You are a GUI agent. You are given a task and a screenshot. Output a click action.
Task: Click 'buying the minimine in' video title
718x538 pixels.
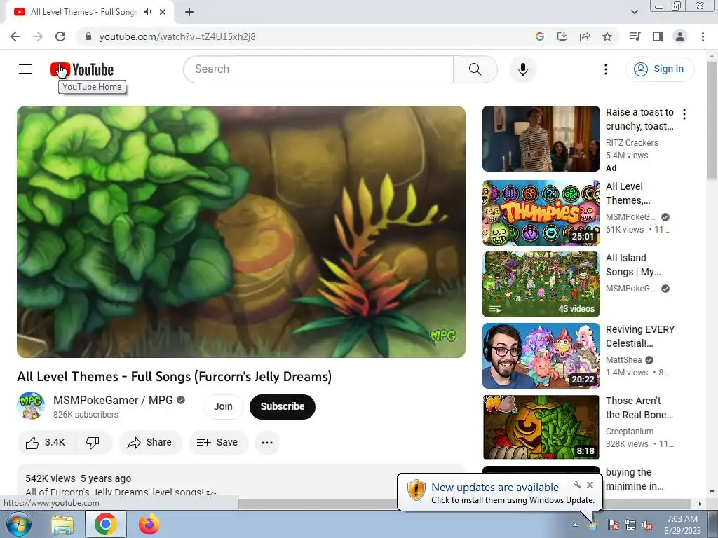(x=635, y=479)
